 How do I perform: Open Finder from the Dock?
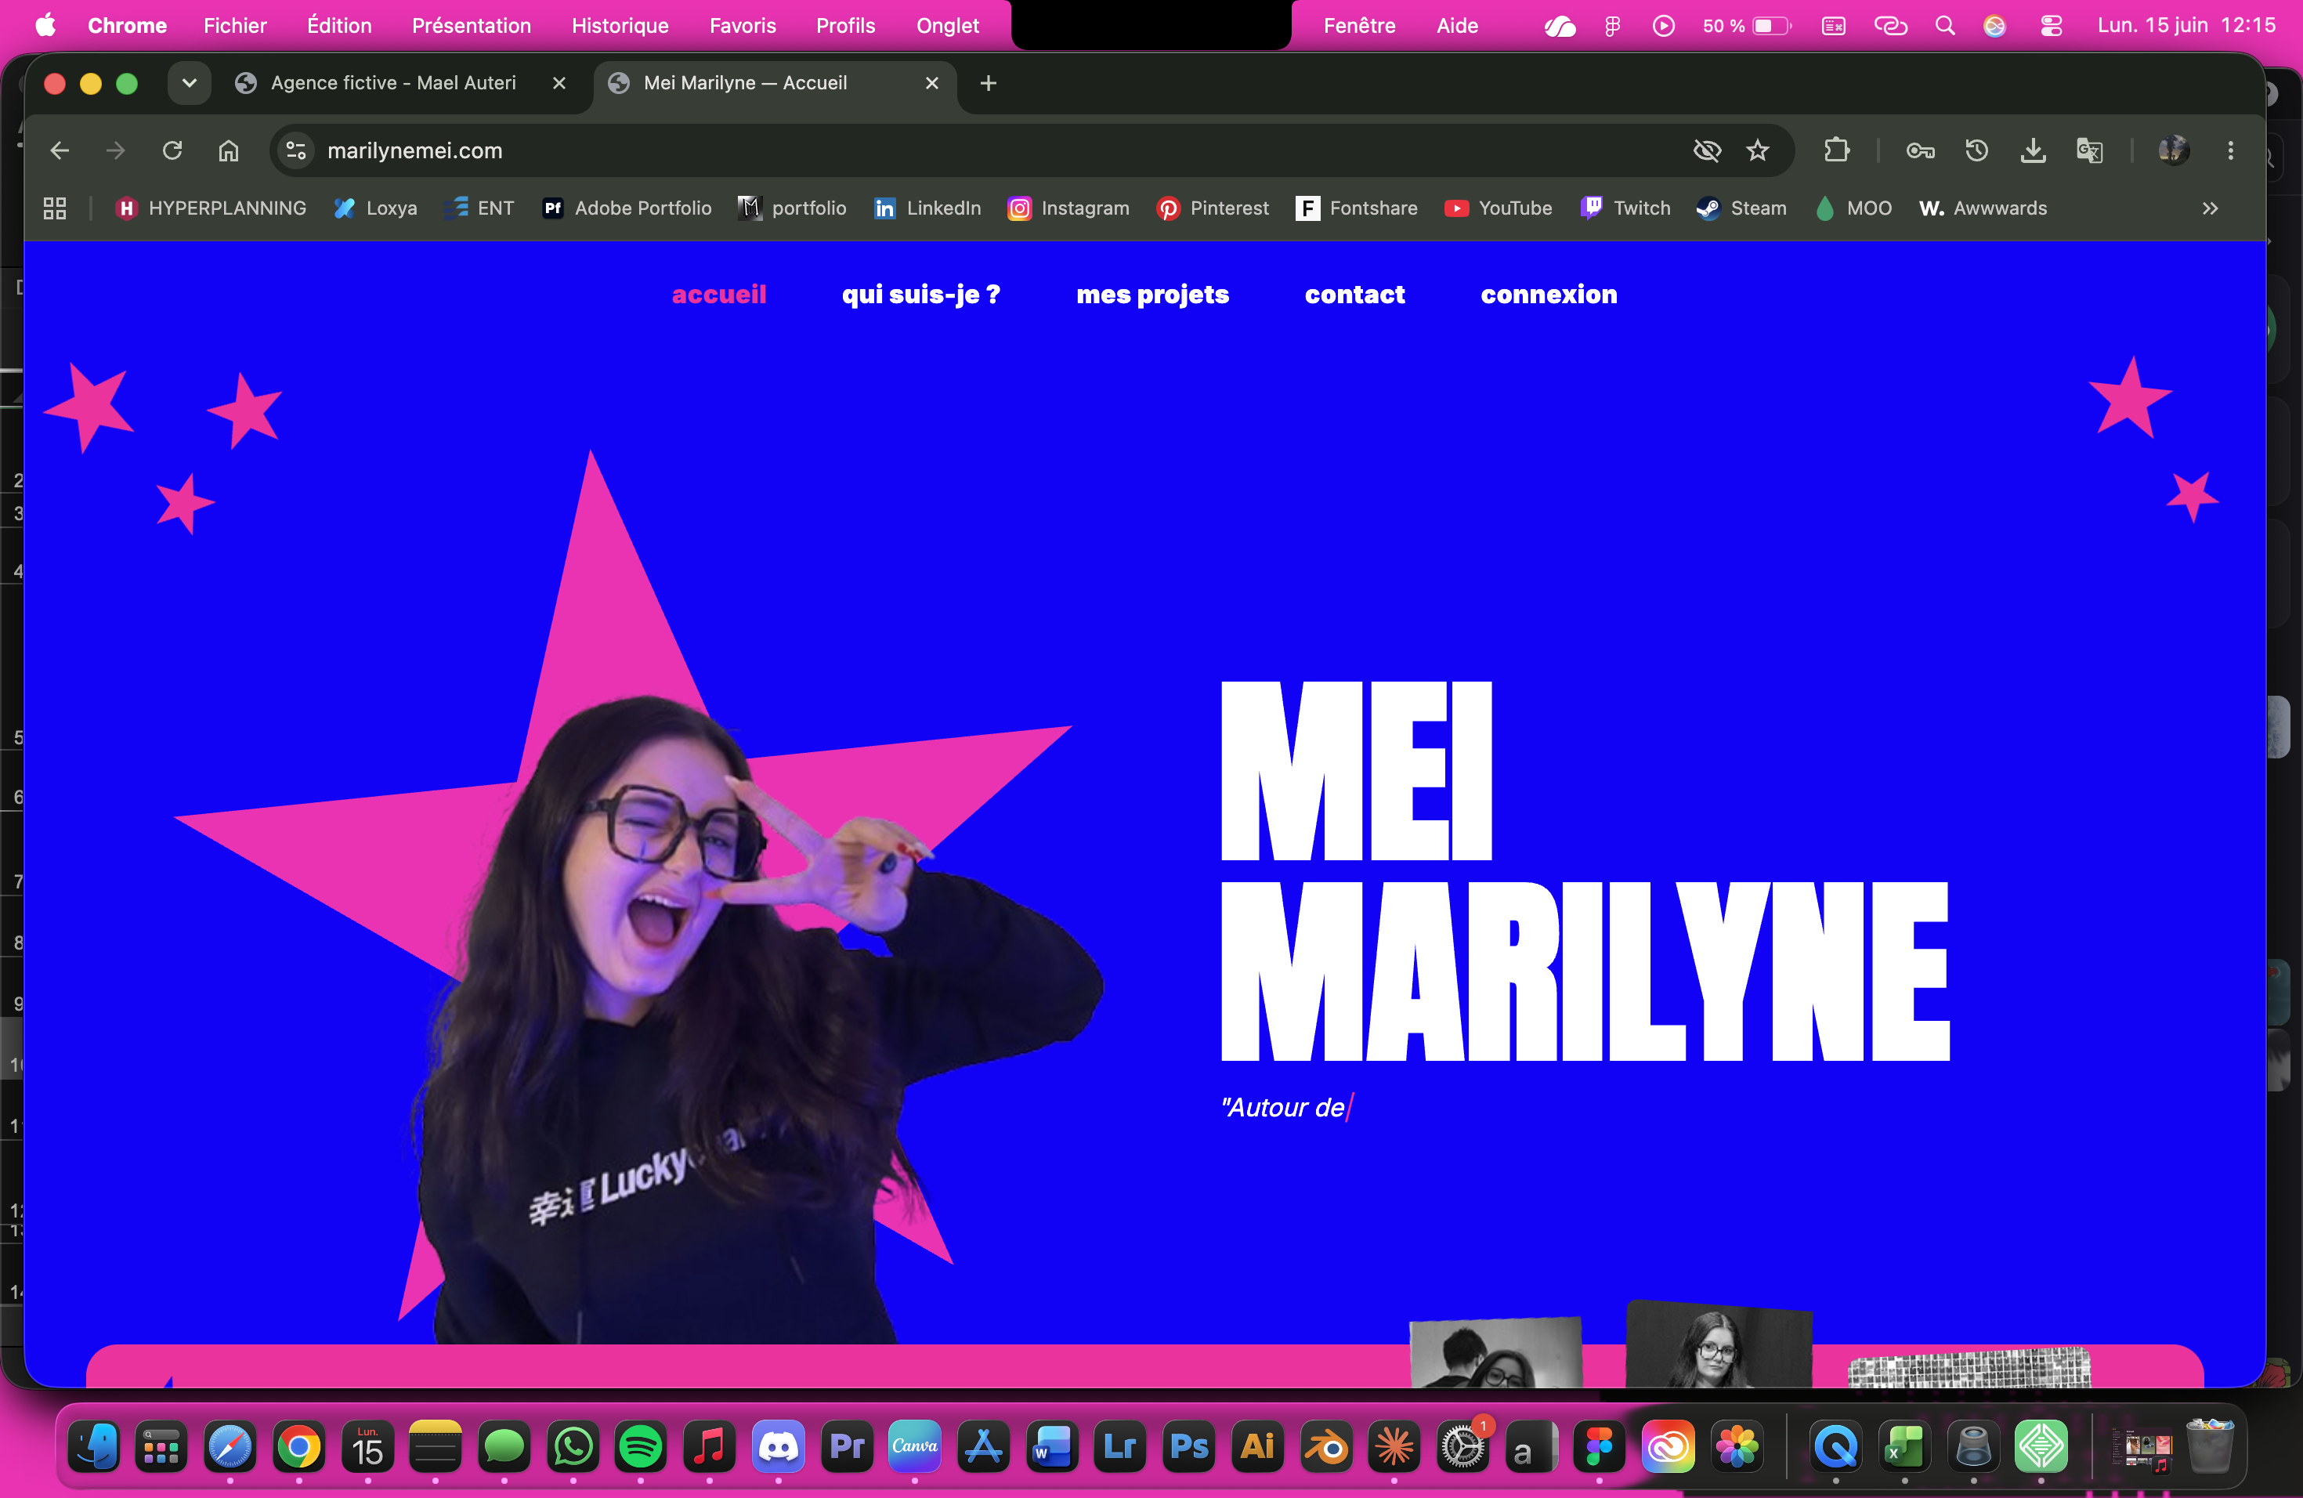pos(94,1447)
